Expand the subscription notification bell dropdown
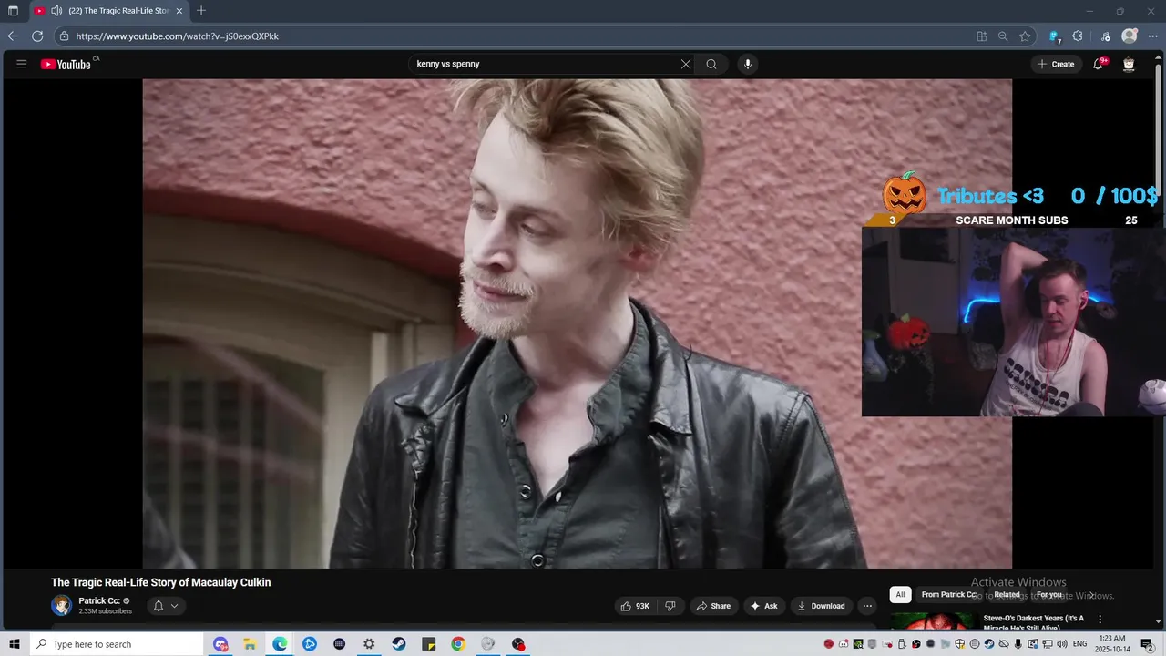1166x656 pixels. [165, 606]
